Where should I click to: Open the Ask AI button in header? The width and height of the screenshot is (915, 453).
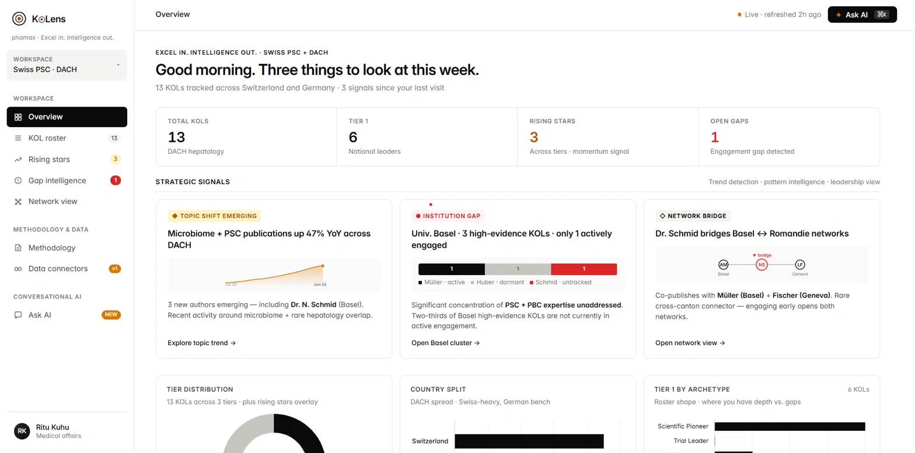pyautogui.click(x=862, y=15)
